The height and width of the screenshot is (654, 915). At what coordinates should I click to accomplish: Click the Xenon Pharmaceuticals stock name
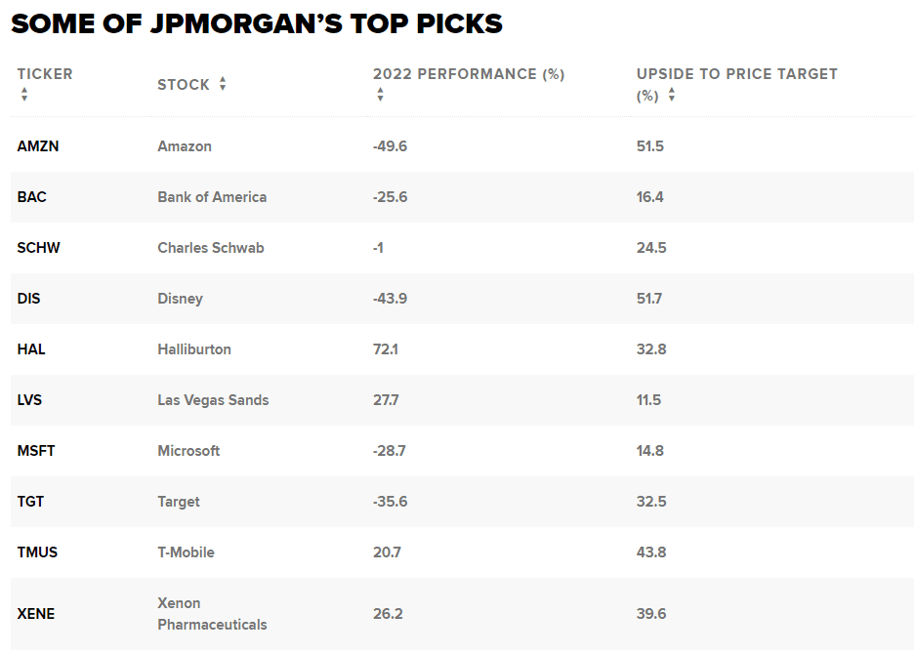pyautogui.click(x=212, y=614)
